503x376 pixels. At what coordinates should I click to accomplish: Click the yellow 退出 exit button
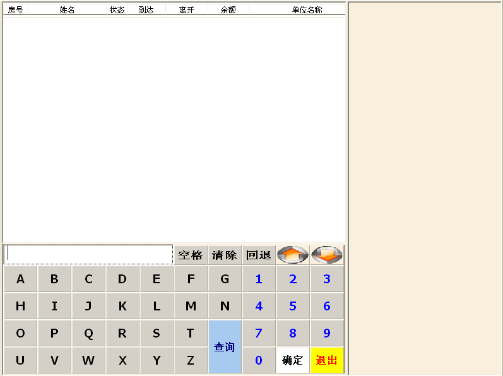tap(327, 360)
